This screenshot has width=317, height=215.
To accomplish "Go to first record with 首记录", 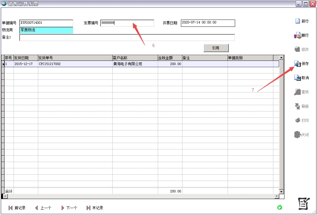I will pos(17,208).
